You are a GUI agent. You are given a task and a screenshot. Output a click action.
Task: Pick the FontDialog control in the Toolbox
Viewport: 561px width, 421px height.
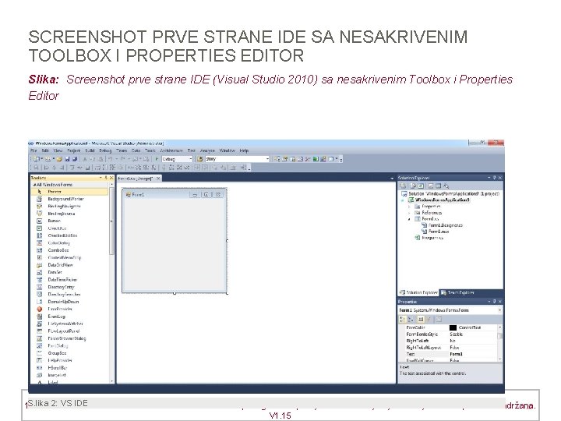click(x=69, y=346)
